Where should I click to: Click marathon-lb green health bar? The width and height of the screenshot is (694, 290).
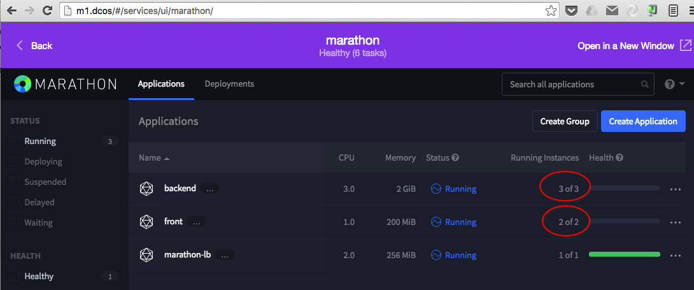[x=625, y=254]
